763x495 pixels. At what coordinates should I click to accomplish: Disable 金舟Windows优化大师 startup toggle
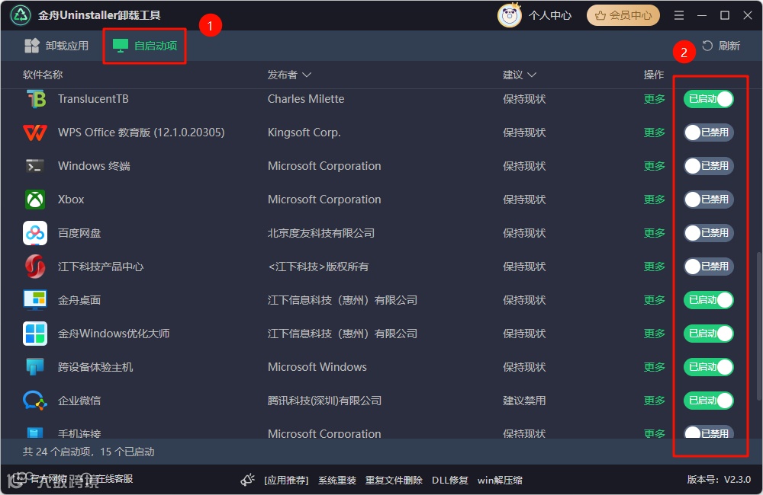tap(709, 334)
